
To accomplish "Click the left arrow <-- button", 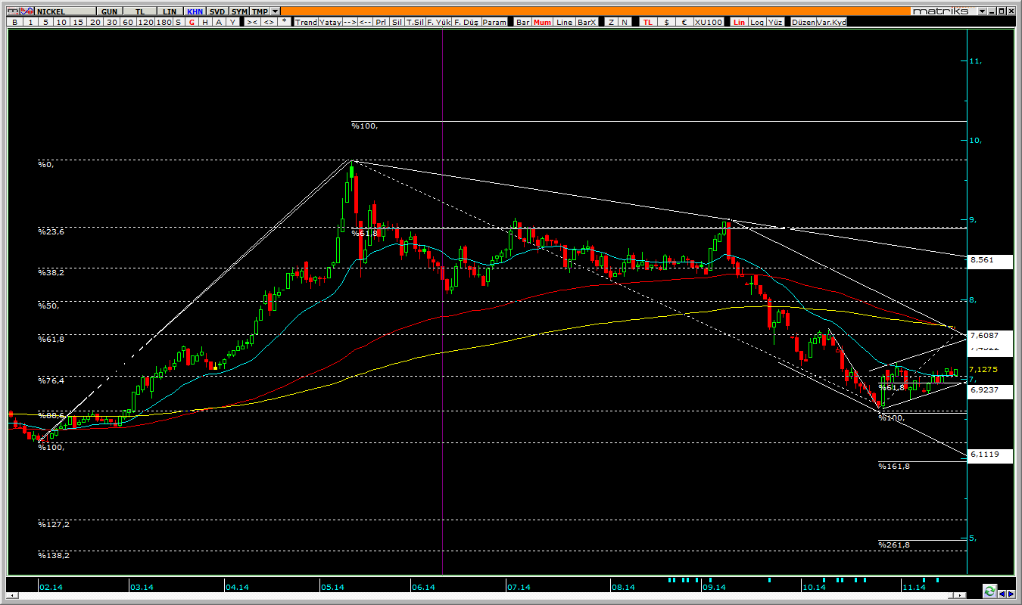I will [x=365, y=22].
